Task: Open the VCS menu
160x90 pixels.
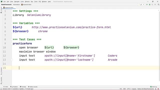Action: pos(40,2)
